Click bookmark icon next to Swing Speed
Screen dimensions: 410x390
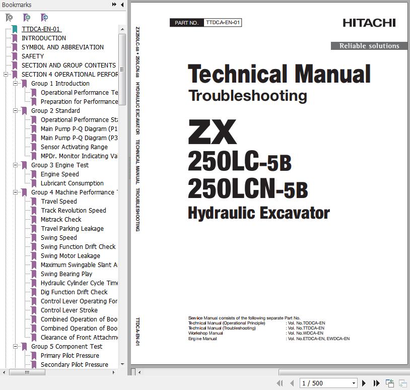tap(34, 238)
